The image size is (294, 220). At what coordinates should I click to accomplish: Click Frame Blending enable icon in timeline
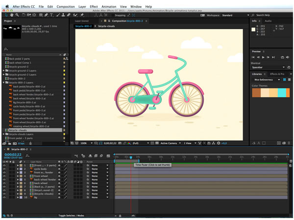point(96,155)
